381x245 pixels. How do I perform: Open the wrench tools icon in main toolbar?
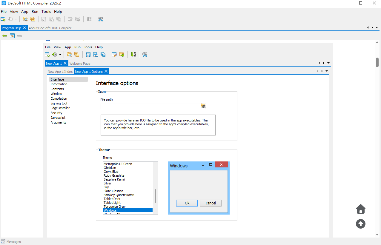[x=100, y=19]
